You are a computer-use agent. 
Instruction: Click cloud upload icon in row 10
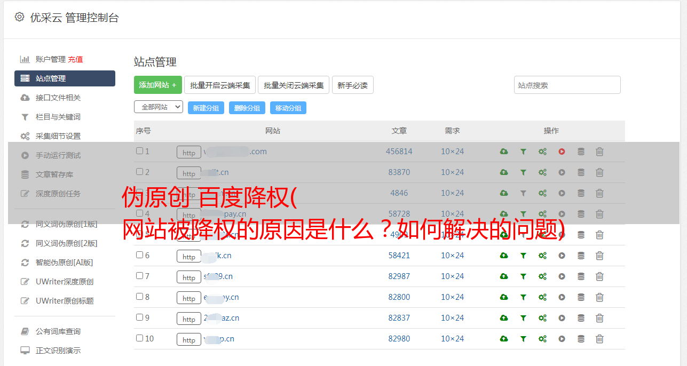tap(504, 339)
